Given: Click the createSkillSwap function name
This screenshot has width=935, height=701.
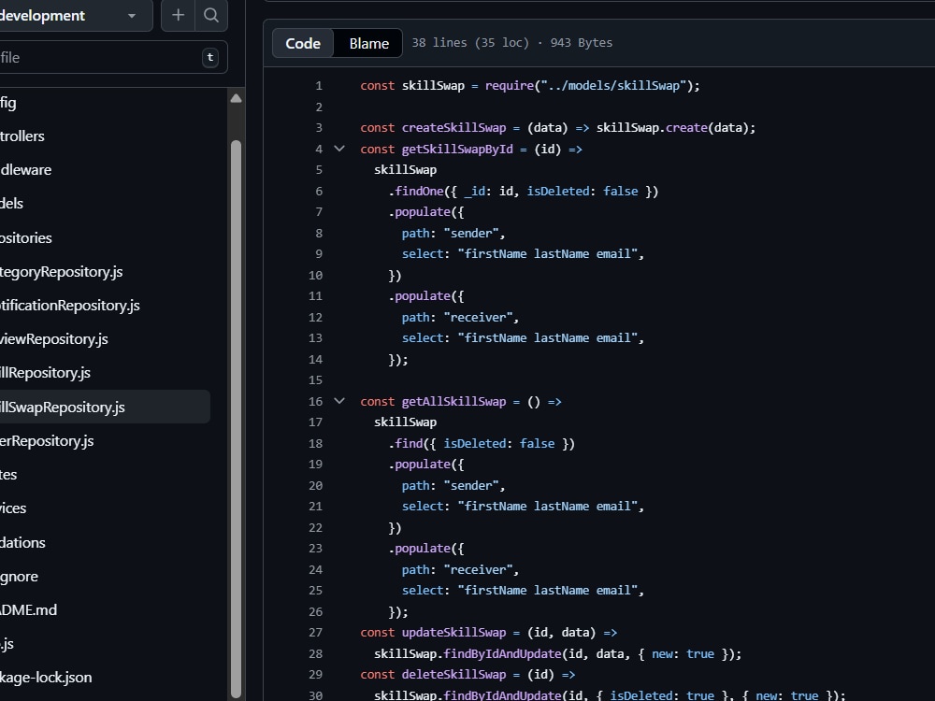Looking at the screenshot, I should pos(453,127).
